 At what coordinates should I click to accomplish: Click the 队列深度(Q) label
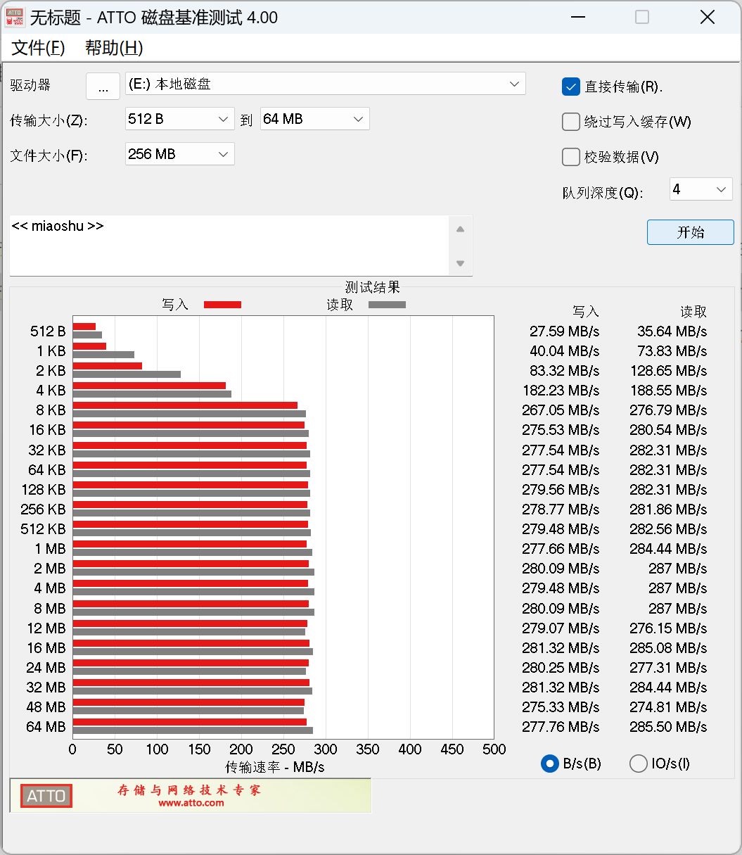click(x=603, y=192)
